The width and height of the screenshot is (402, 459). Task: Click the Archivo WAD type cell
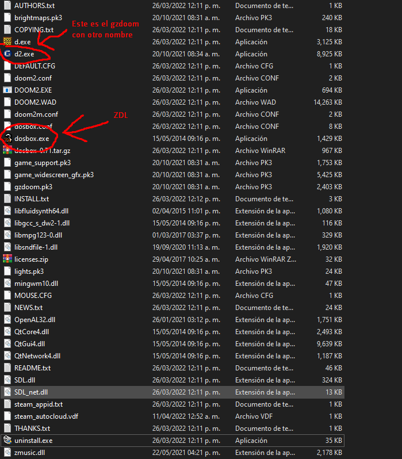pos(255,102)
